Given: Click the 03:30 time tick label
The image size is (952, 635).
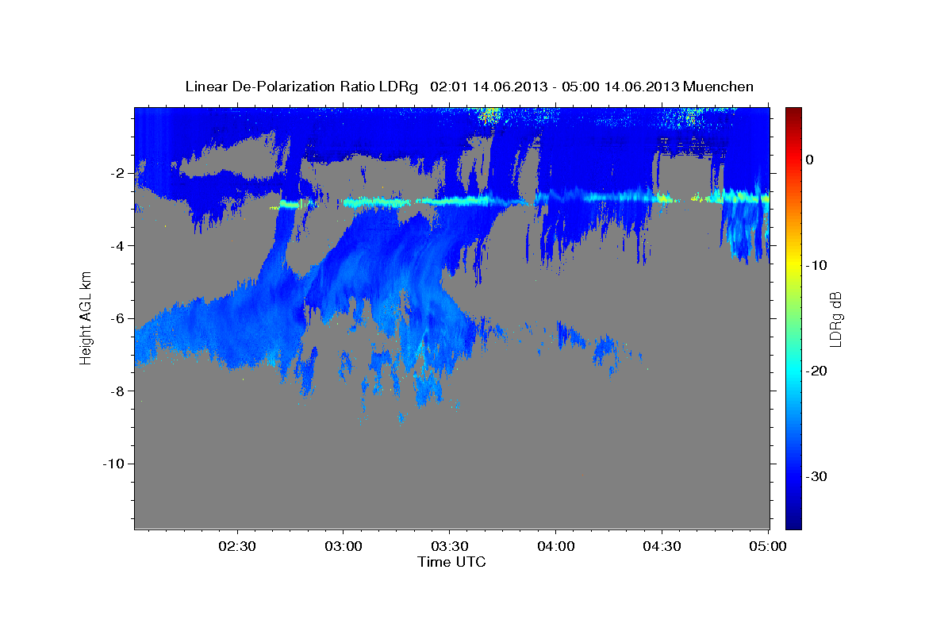Looking at the screenshot, I should pyautogui.click(x=449, y=547).
